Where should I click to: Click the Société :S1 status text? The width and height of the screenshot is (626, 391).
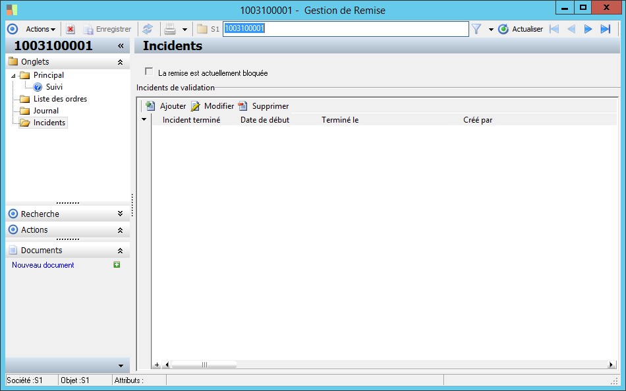pyautogui.click(x=25, y=380)
